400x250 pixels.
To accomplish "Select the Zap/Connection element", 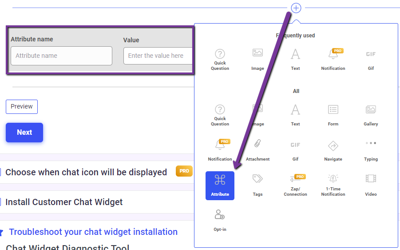I will pos(295,185).
